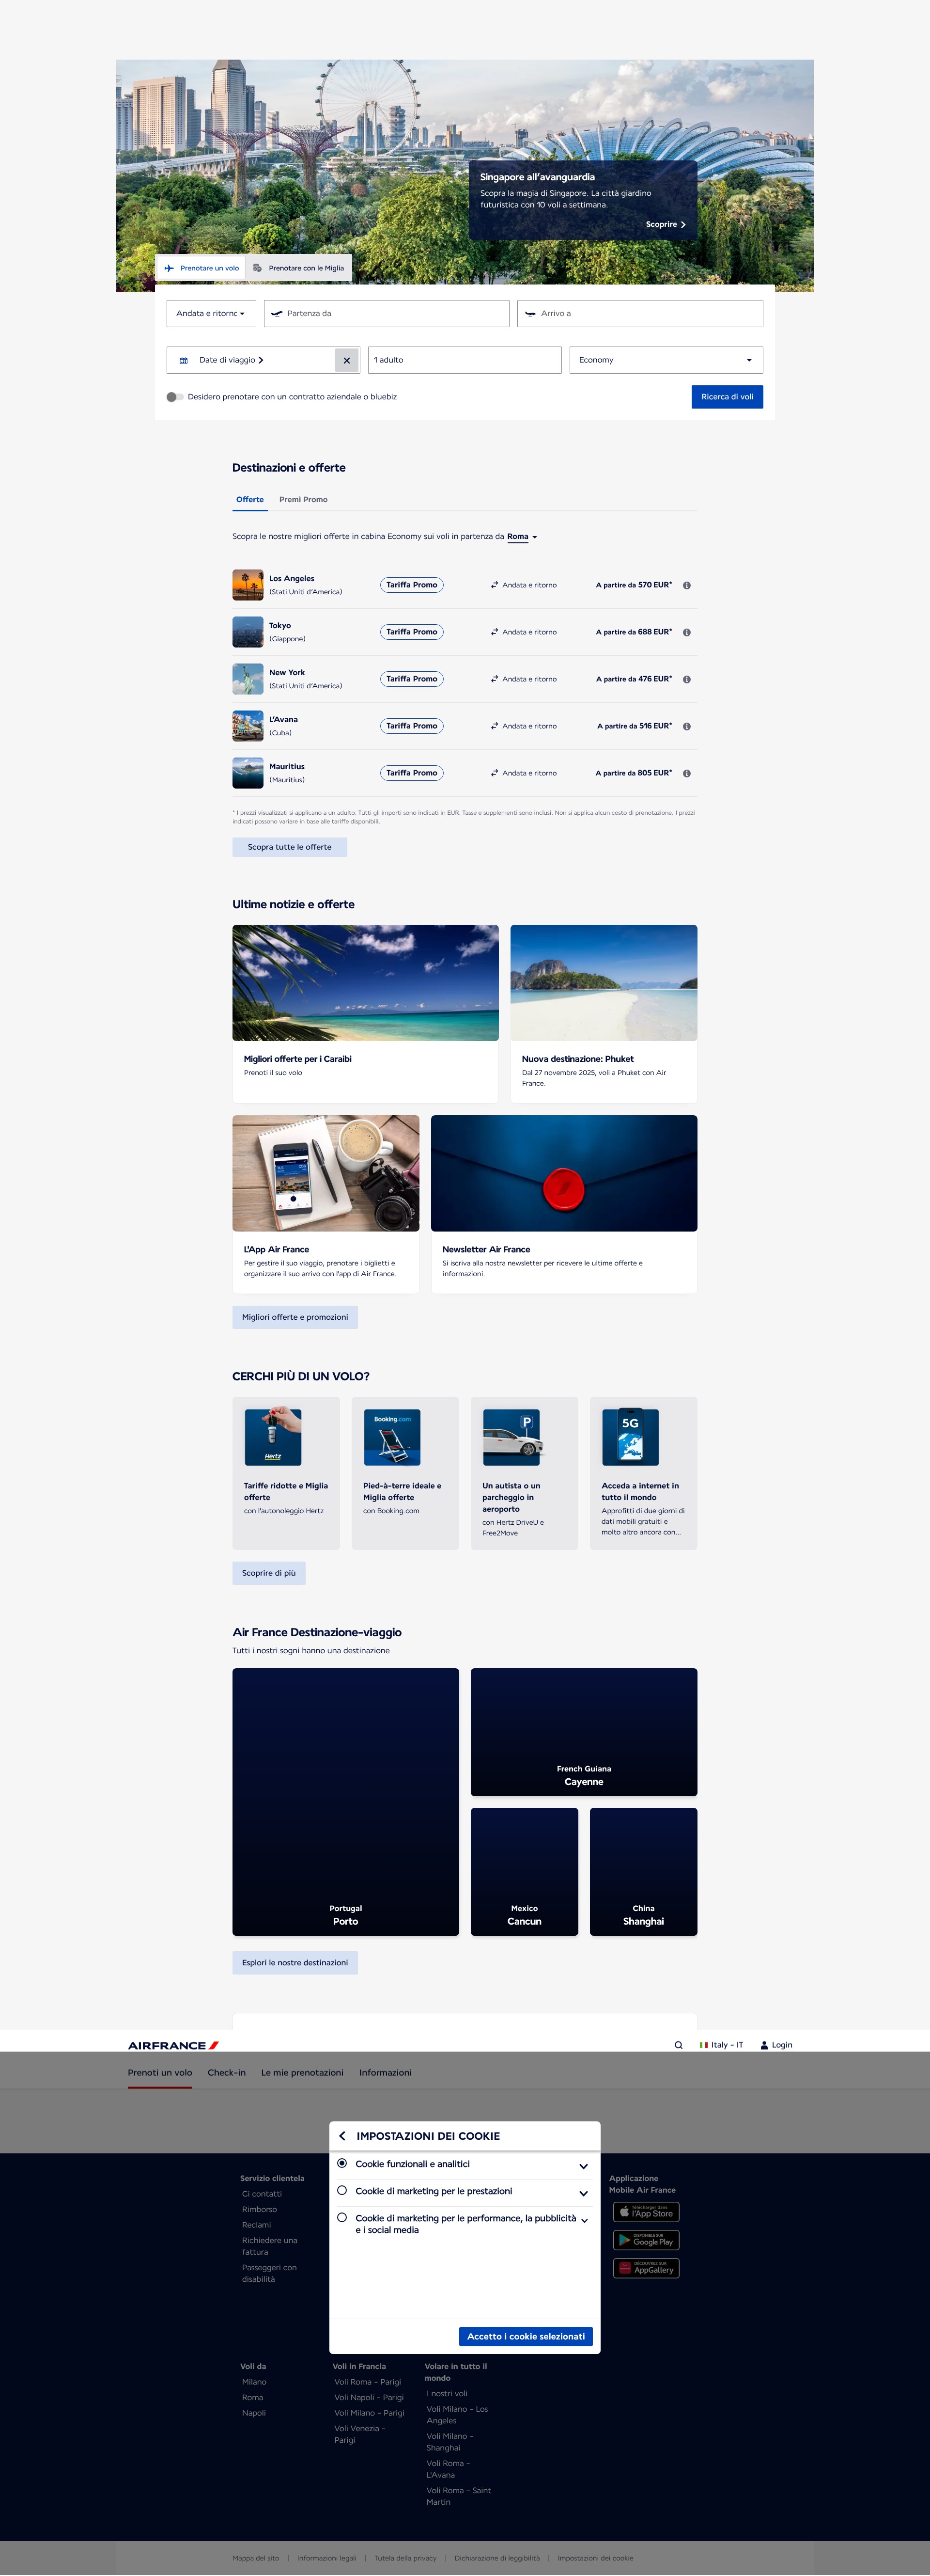Open the Booking.com accommodation card
The width and height of the screenshot is (930, 2576).
point(404,1473)
